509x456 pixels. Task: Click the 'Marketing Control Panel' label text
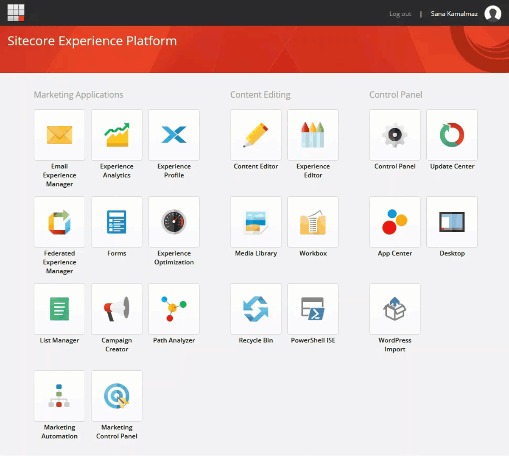pyautogui.click(x=117, y=432)
